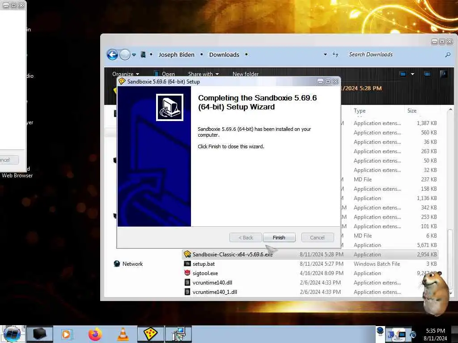The width and height of the screenshot is (458, 343).
Task: Select Network in the navigation pane
Action: pyautogui.click(x=132, y=264)
